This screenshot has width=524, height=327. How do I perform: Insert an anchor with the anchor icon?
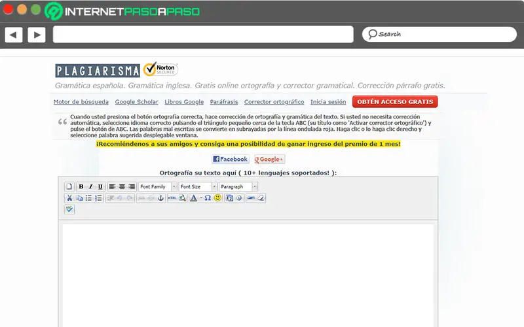point(160,198)
